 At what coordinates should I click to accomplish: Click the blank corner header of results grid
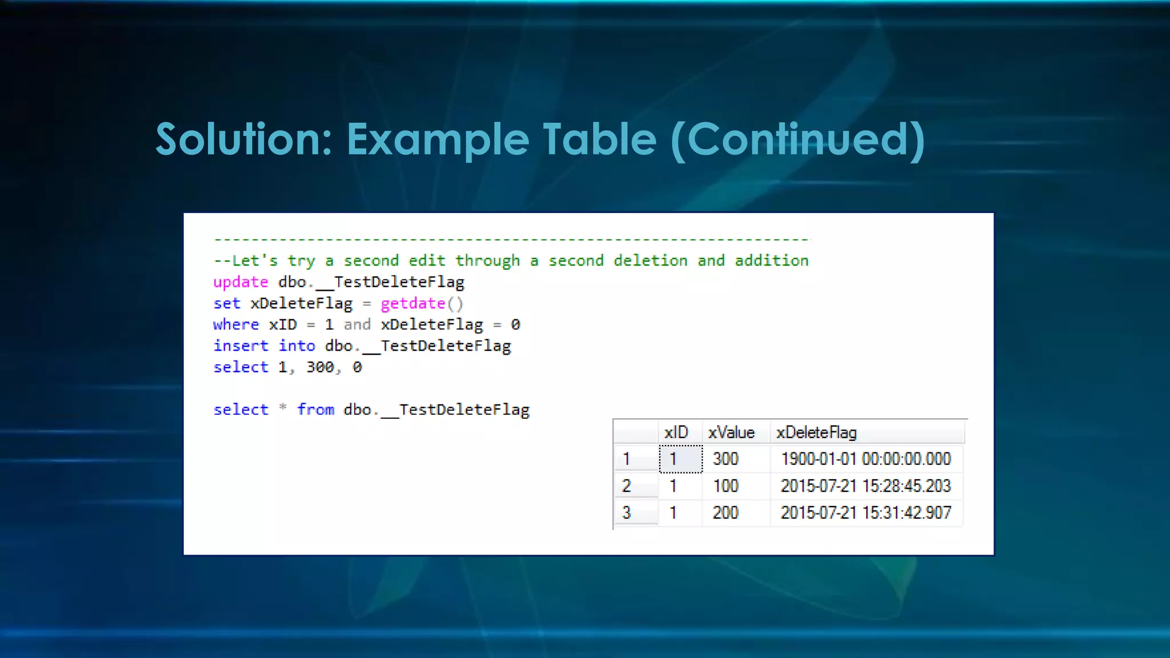[636, 432]
